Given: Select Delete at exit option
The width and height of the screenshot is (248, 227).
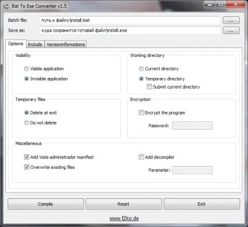Looking at the screenshot, I should (26, 113).
